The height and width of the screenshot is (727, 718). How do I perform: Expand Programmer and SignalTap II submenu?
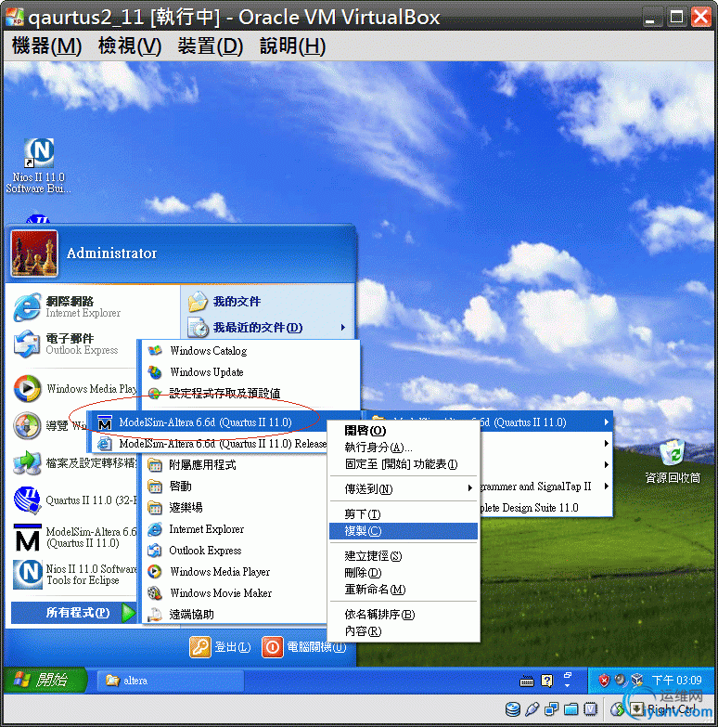click(x=545, y=486)
